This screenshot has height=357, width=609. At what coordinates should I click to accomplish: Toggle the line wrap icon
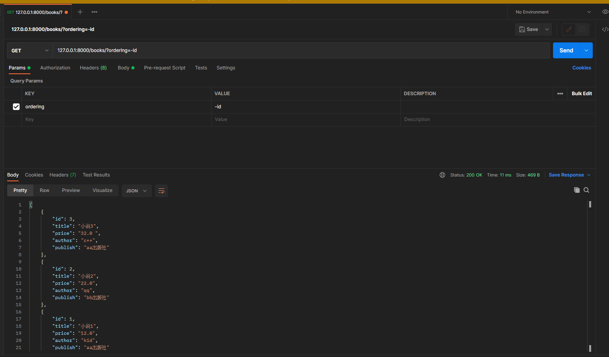[x=161, y=191]
